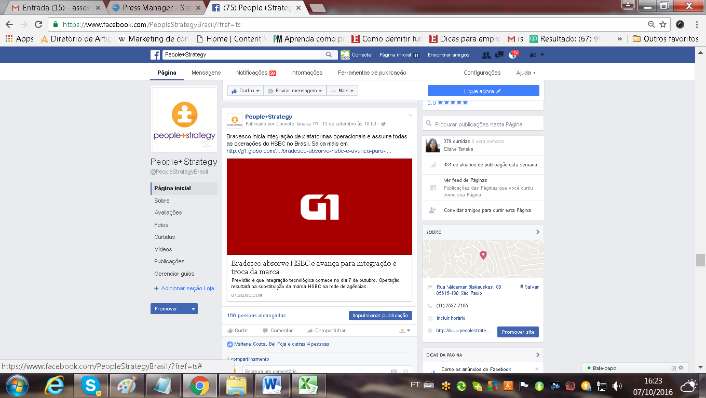Open the Promover dropdown arrow

(193, 309)
